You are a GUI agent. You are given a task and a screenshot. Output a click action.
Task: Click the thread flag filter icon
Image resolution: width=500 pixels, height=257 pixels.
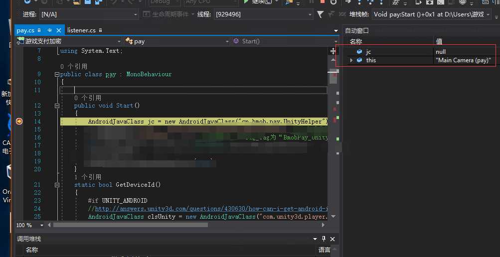click(321, 14)
